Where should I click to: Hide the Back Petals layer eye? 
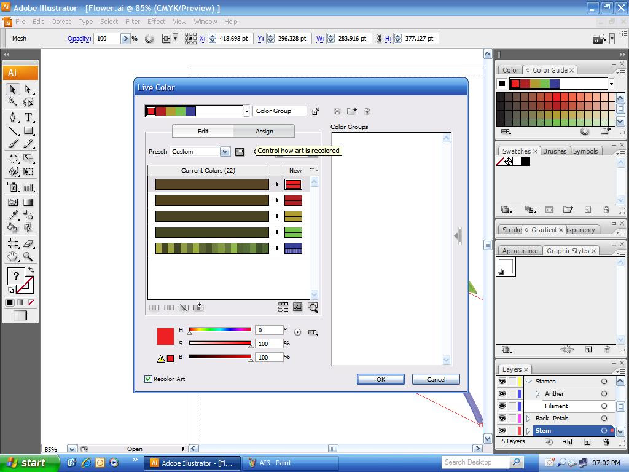click(x=502, y=418)
